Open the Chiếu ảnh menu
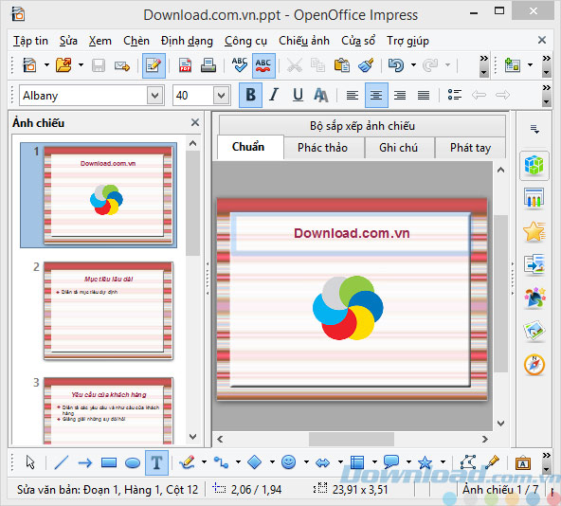Viewport: 561px width, 506px height. 304,41
